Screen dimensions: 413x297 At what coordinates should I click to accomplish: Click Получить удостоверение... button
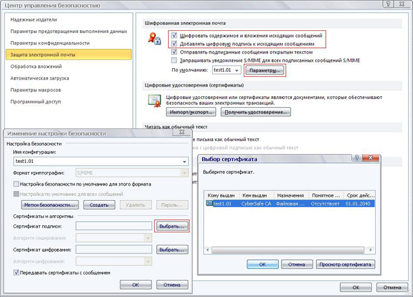pos(256,112)
